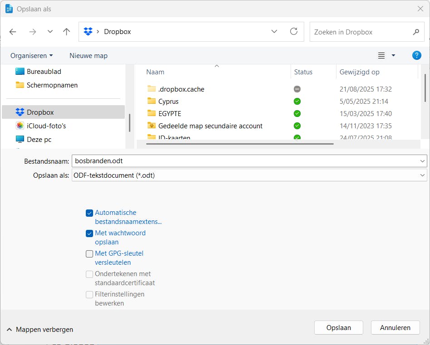Refresh the Dropbox folder listing
The width and height of the screenshot is (430, 345).
pyautogui.click(x=294, y=32)
